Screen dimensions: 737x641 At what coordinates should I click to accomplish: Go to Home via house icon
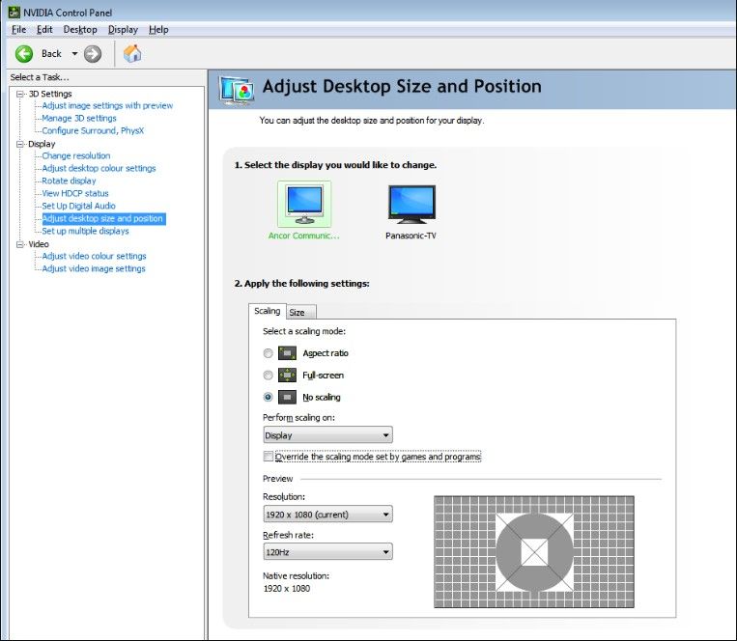[x=132, y=53]
